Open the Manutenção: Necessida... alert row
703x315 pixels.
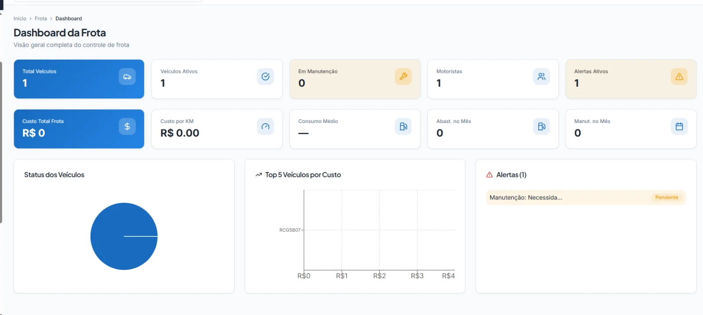click(586, 198)
